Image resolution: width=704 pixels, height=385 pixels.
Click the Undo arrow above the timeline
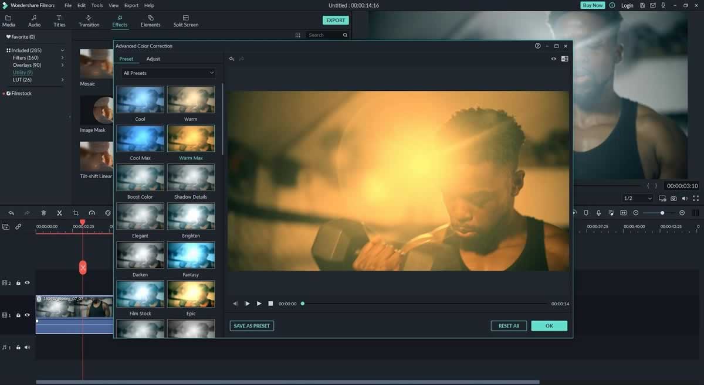[11, 213]
